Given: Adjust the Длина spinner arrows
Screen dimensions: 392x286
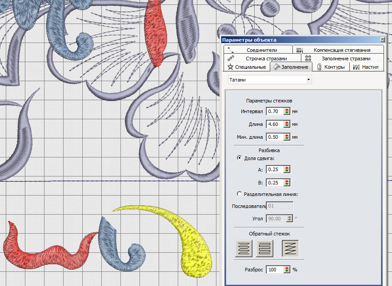Looking at the screenshot, I should click(287, 124).
